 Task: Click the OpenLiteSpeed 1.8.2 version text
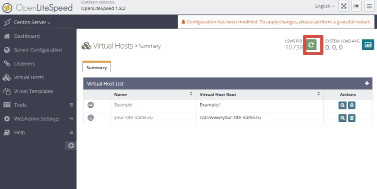[103, 8]
